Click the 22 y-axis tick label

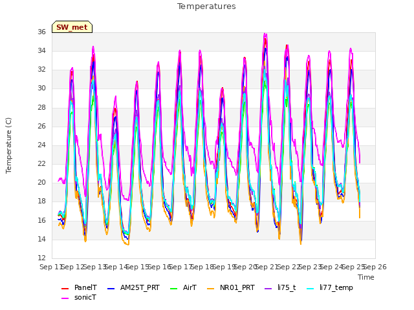(x=41, y=163)
